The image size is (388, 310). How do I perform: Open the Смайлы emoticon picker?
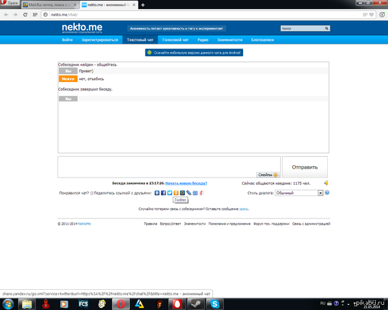268,174
